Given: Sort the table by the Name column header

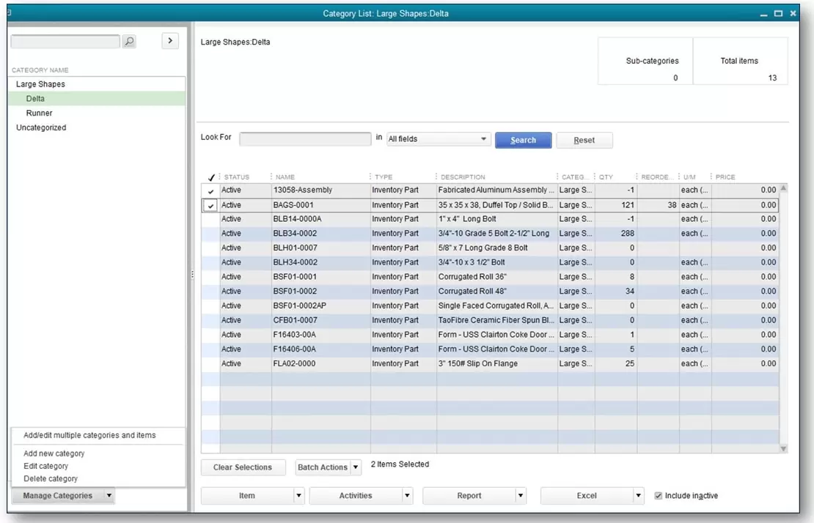Looking at the screenshot, I should click(286, 177).
